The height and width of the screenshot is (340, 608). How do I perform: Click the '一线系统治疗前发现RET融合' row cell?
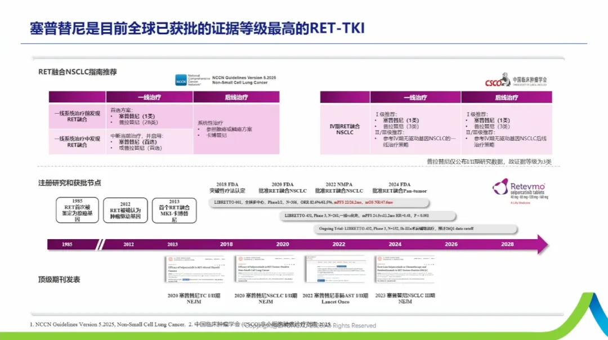pyautogui.click(x=77, y=117)
